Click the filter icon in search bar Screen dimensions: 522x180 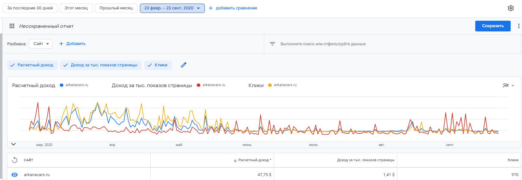[x=272, y=44]
